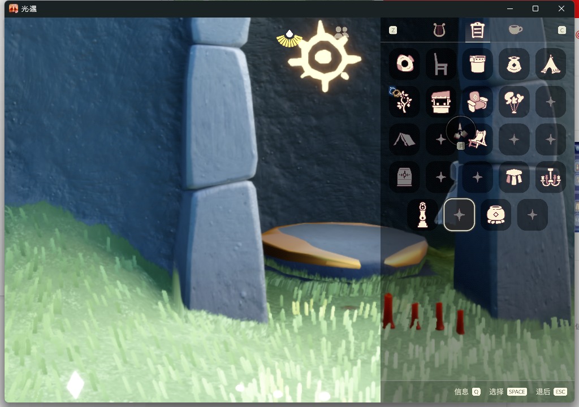Click the 选择 SPACE select button

pos(508,392)
